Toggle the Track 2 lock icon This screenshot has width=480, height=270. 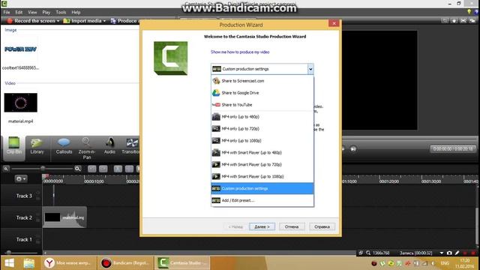(38, 220)
